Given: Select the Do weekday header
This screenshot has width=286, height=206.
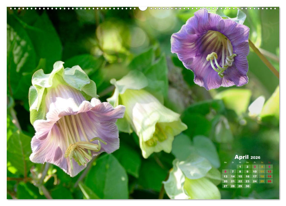Looking at the screenshot, I should click(247, 162).
